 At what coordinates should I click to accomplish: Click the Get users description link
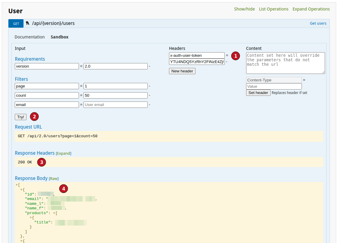[318, 23]
